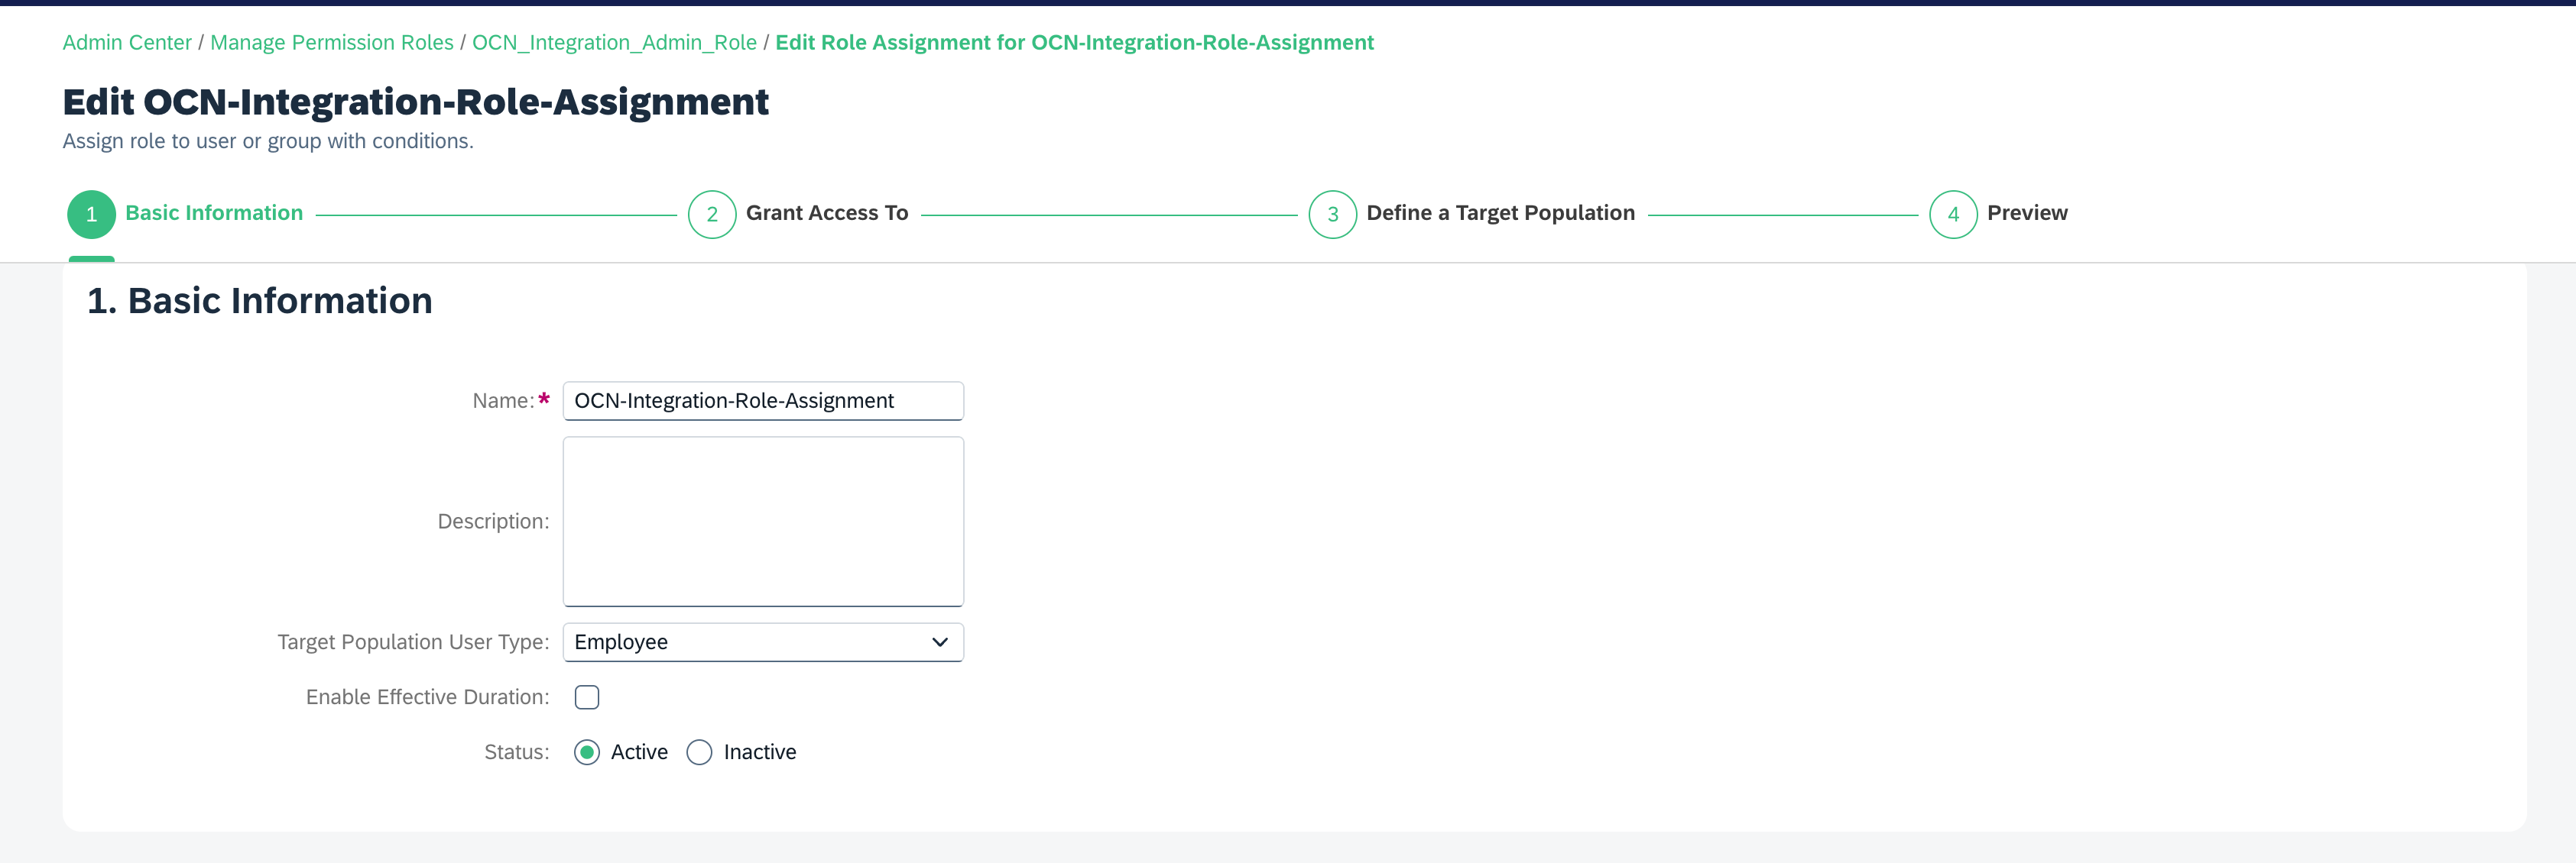Click into the Description text area

762,520
